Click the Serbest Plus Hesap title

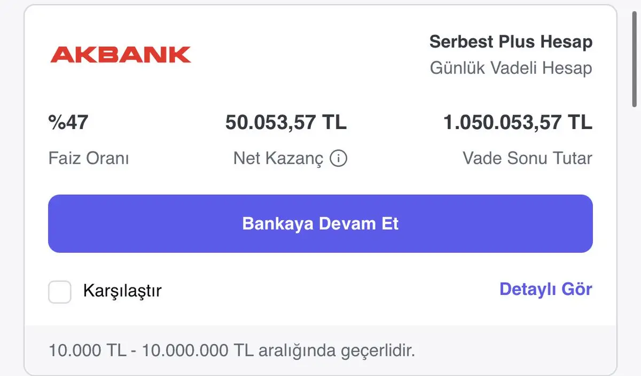pyautogui.click(x=511, y=42)
